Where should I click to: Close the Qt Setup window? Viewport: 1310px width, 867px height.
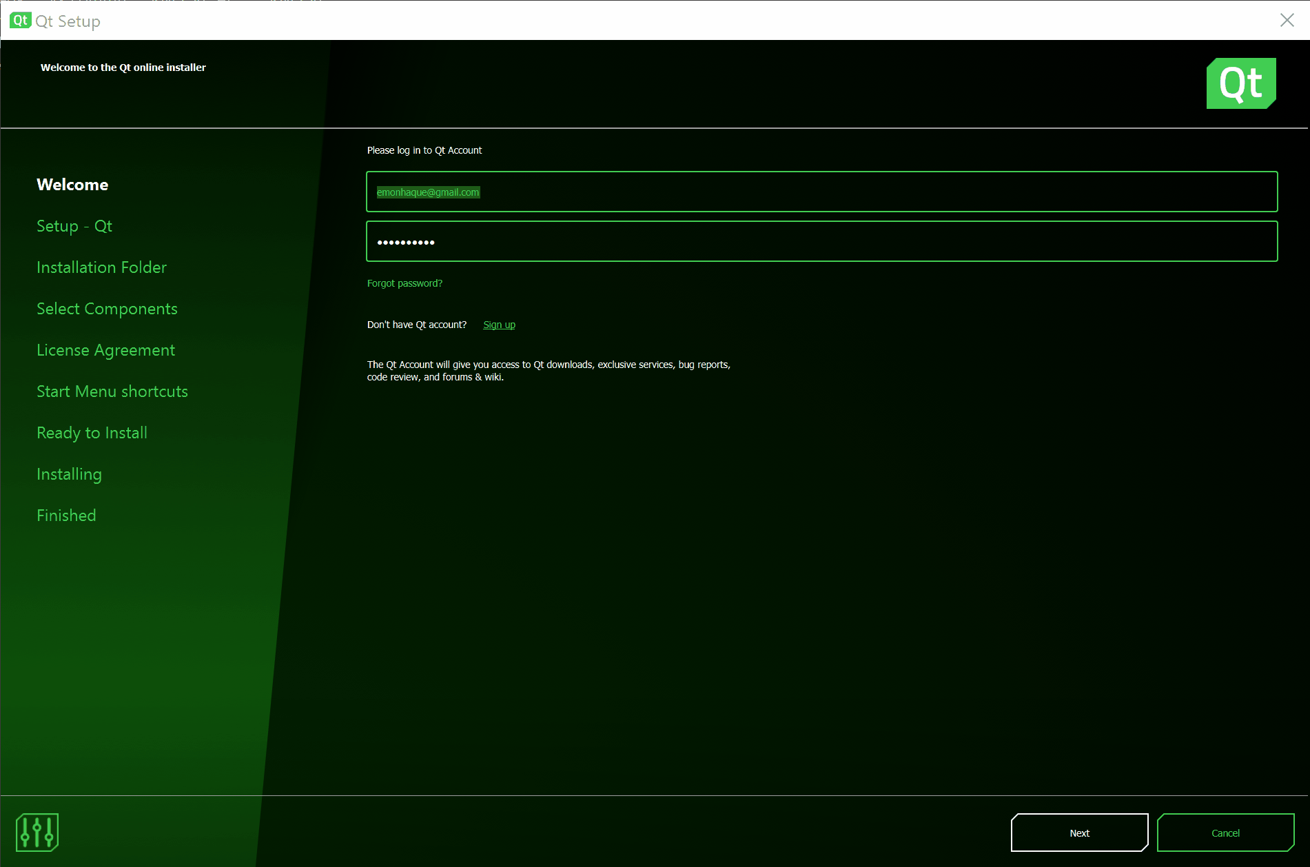click(x=1287, y=20)
